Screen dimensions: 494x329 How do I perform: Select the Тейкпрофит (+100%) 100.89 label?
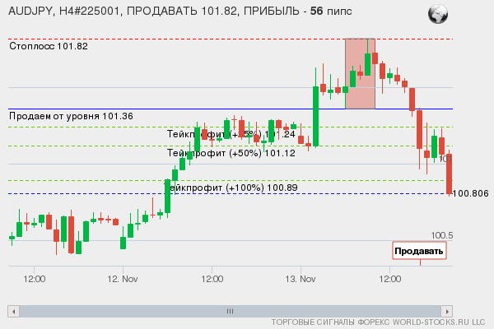[231, 188]
